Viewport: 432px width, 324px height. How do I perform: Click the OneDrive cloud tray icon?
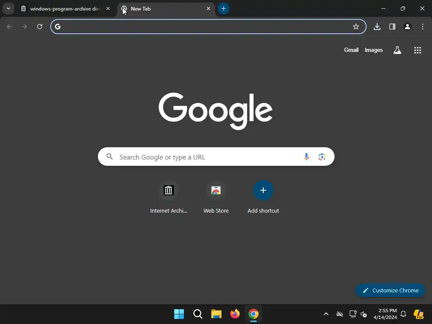(340, 314)
